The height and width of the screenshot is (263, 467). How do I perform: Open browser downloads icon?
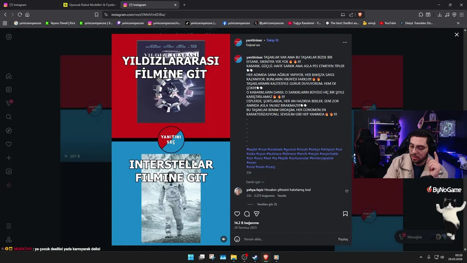coord(440,15)
